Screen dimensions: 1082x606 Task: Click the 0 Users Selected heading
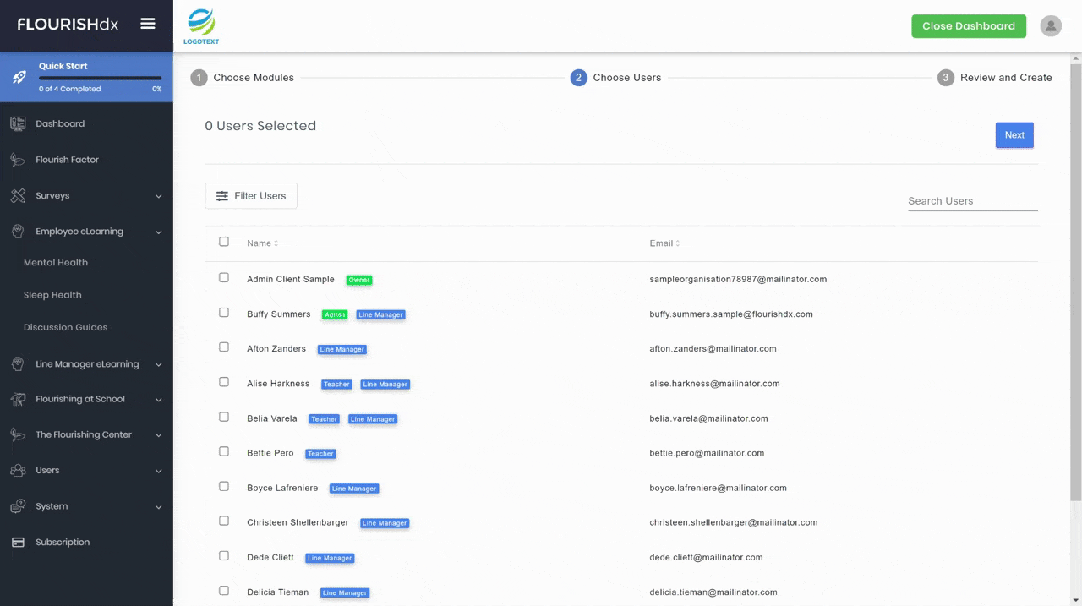[260, 126]
